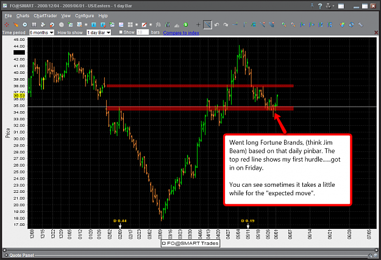Open the Configure menu

tap(85, 16)
